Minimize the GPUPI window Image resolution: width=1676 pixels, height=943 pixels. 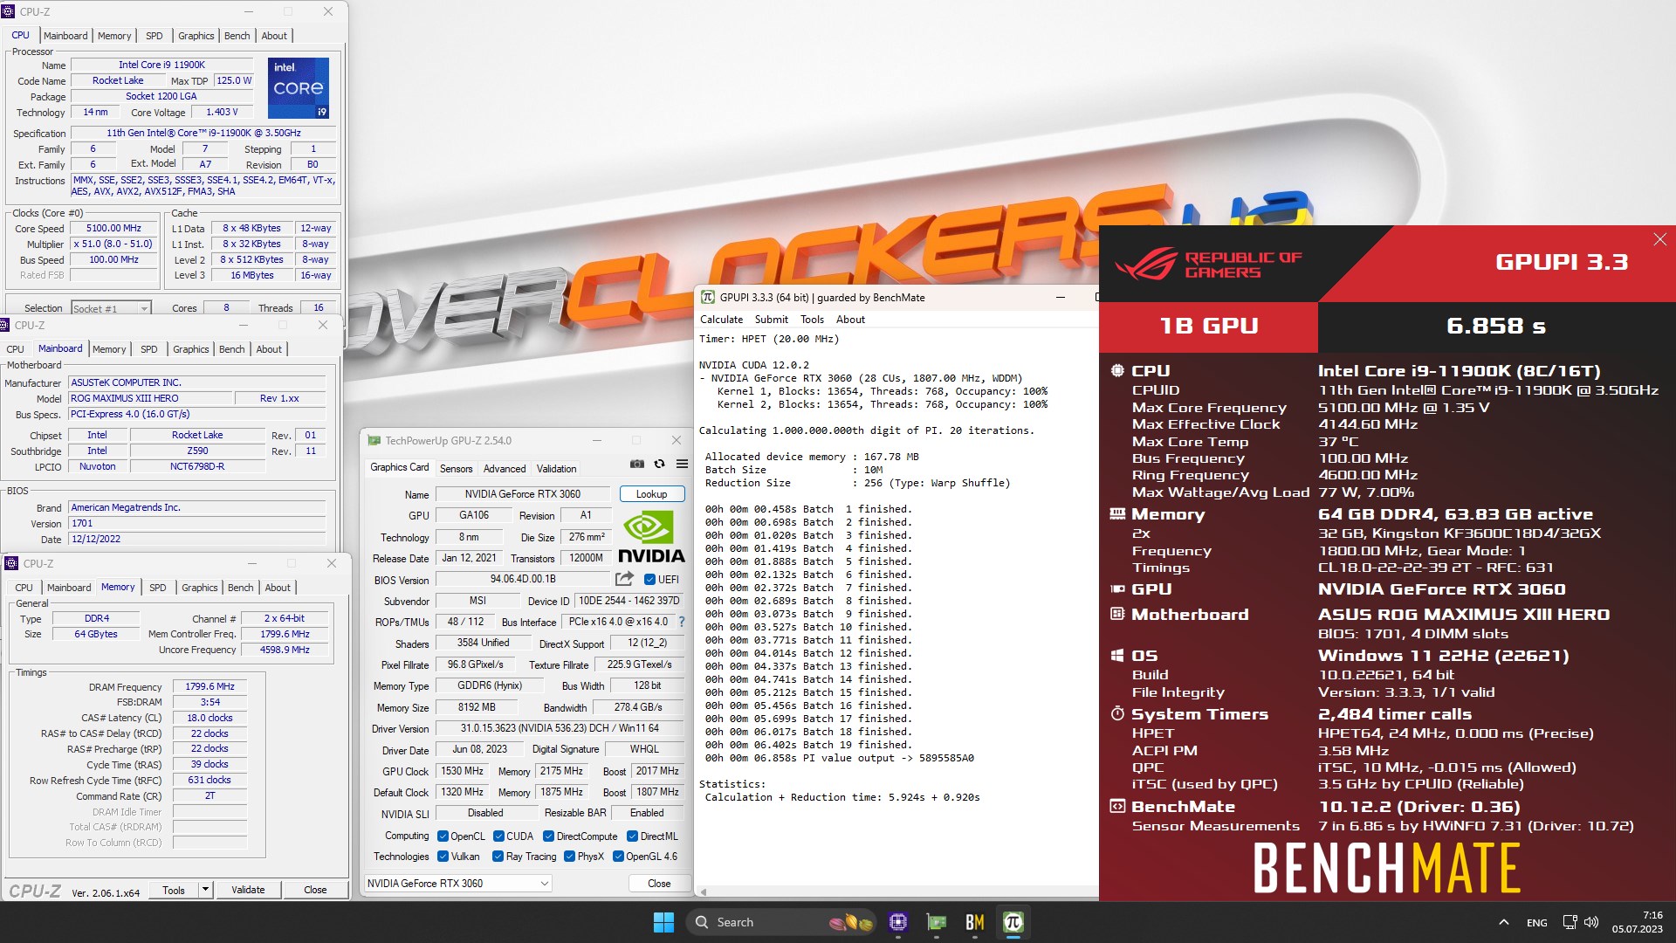pyautogui.click(x=1061, y=298)
